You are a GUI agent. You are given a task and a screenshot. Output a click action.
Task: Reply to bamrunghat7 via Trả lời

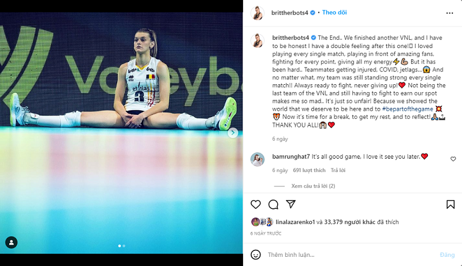pos(338,170)
